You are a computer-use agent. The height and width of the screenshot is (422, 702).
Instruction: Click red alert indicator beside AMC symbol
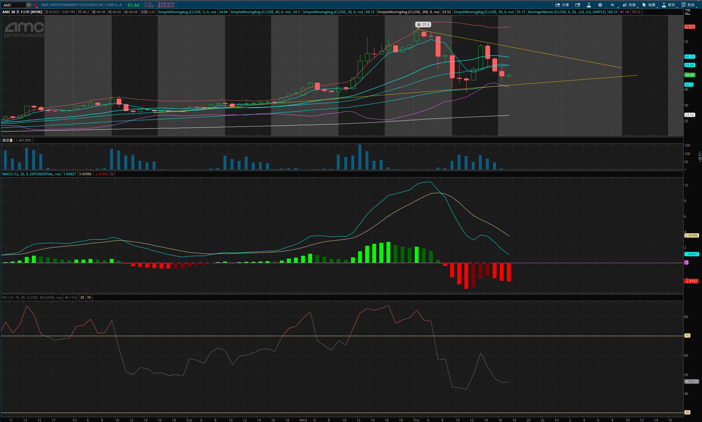[35, 5]
